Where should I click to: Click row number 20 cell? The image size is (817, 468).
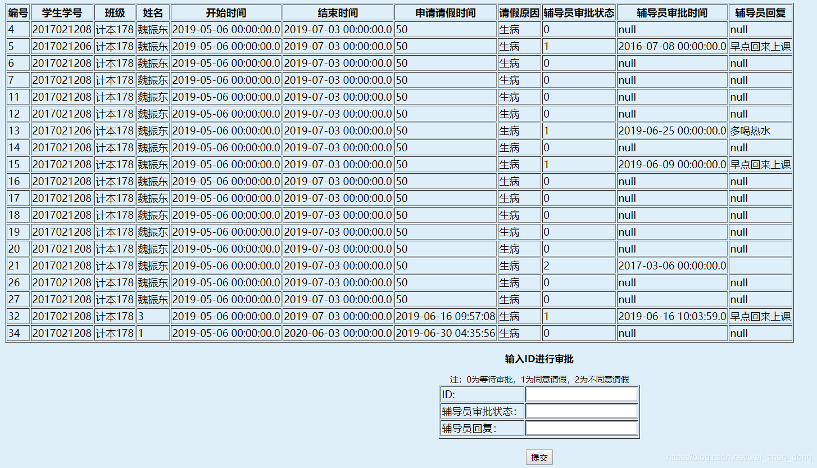(x=18, y=249)
